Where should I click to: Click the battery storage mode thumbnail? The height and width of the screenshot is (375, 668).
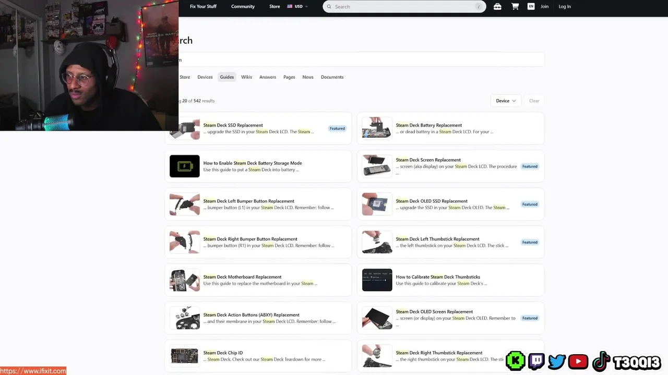click(185, 166)
